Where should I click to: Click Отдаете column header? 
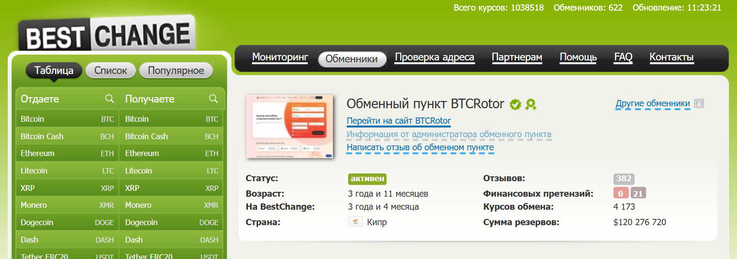40,99
